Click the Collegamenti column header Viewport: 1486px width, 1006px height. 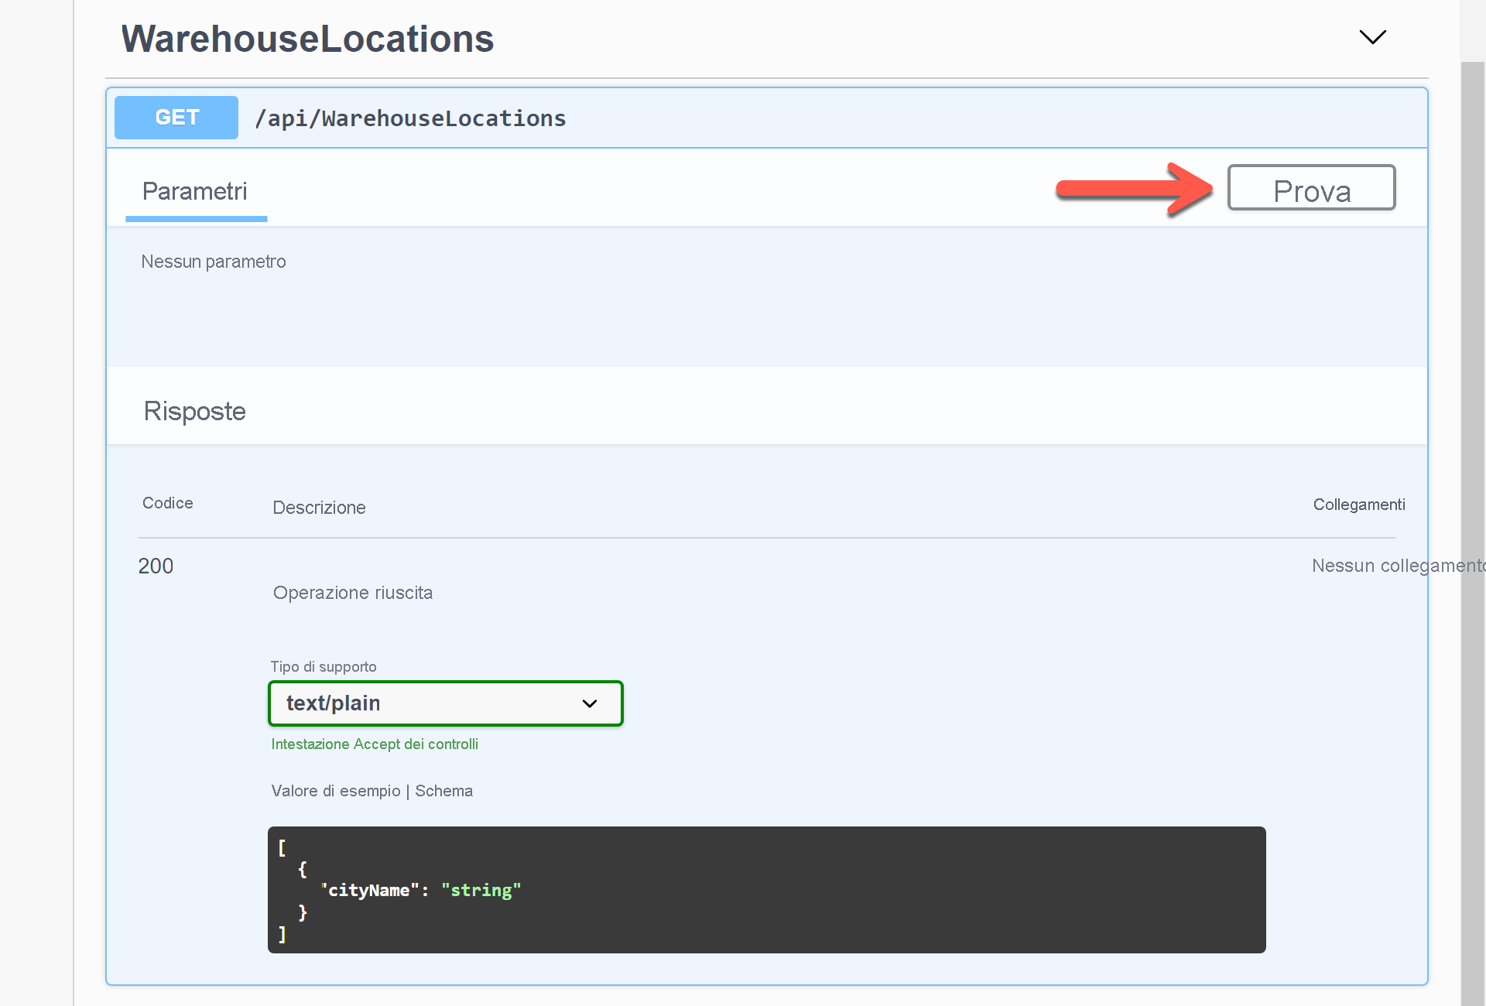[1359, 505]
